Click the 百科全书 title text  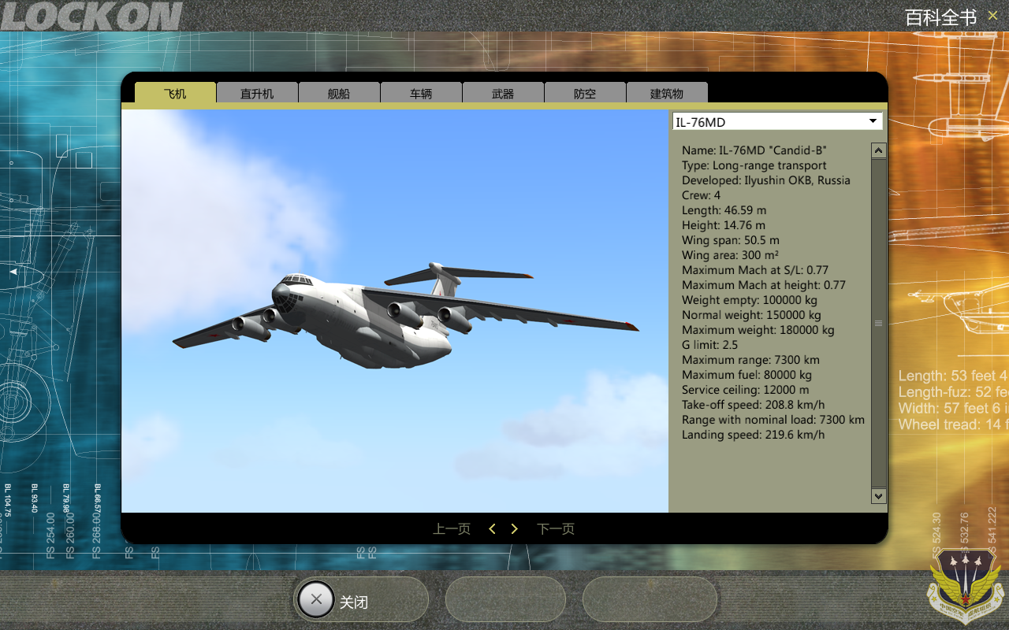(940, 17)
